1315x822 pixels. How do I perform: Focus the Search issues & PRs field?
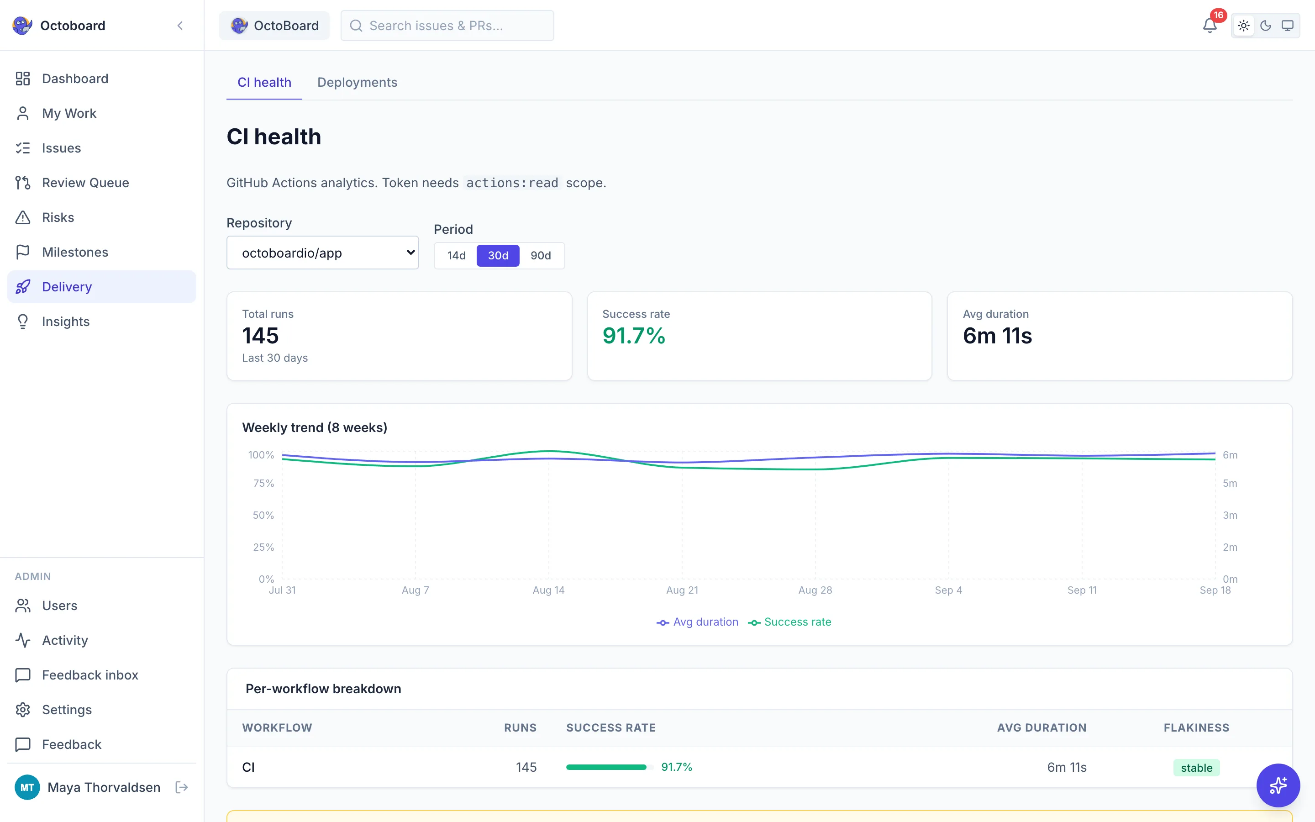tap(447, 26)
